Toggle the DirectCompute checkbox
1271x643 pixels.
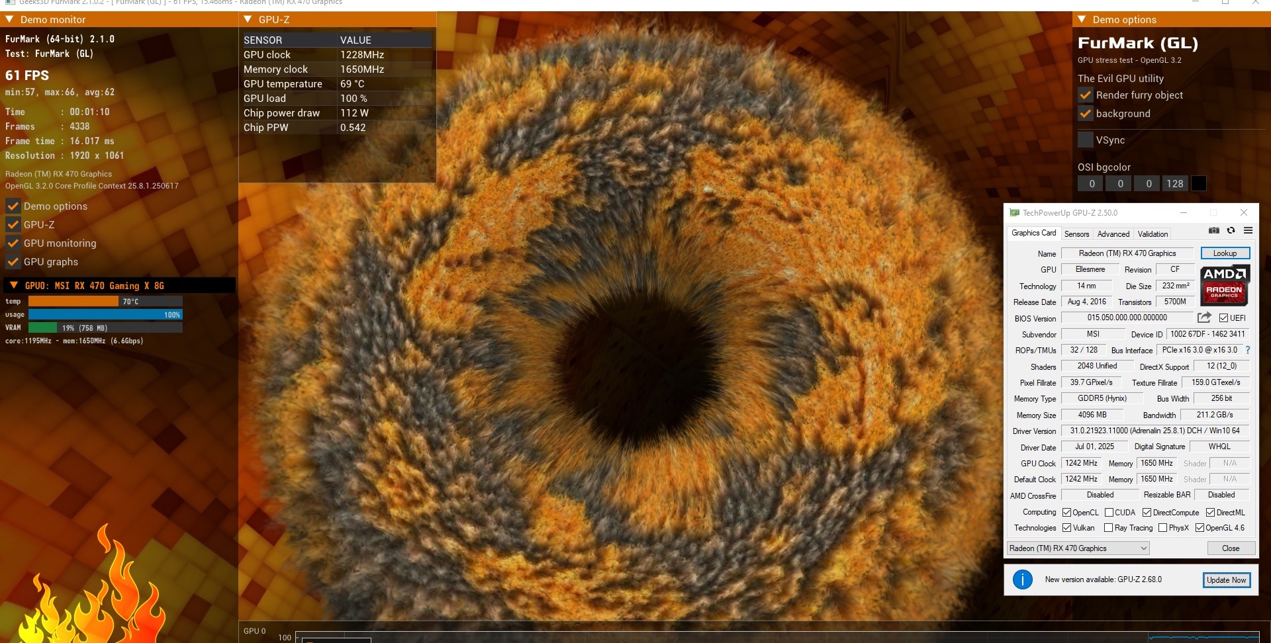pyautogui.click(x=1147, y=513)
